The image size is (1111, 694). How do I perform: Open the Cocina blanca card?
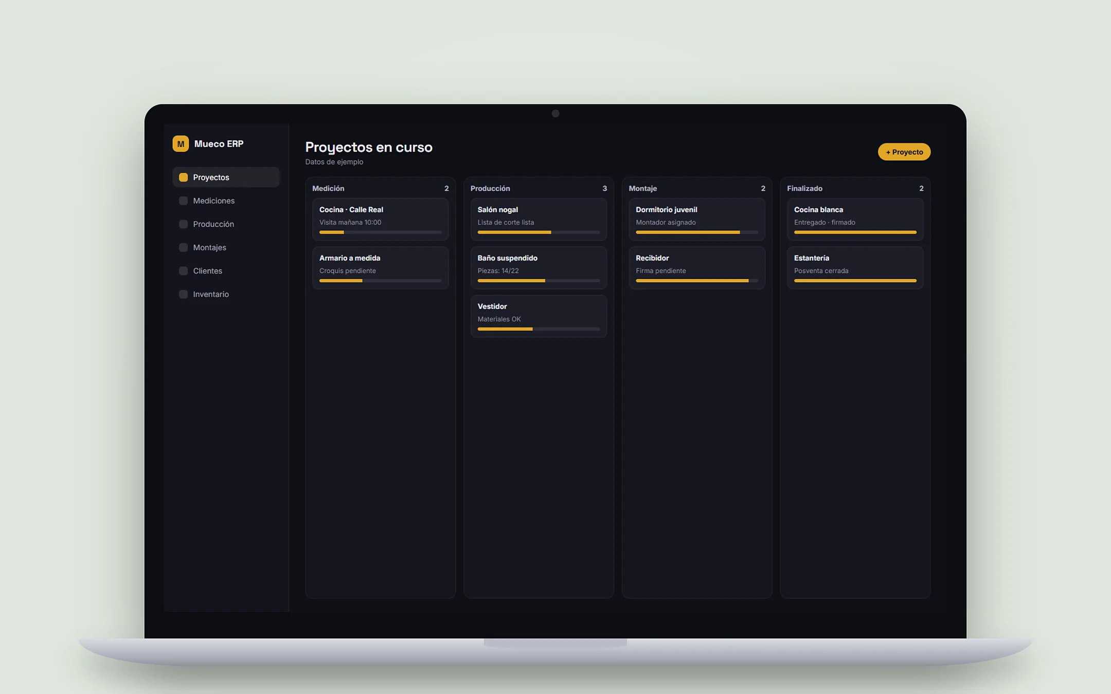[x=855, y=220]
